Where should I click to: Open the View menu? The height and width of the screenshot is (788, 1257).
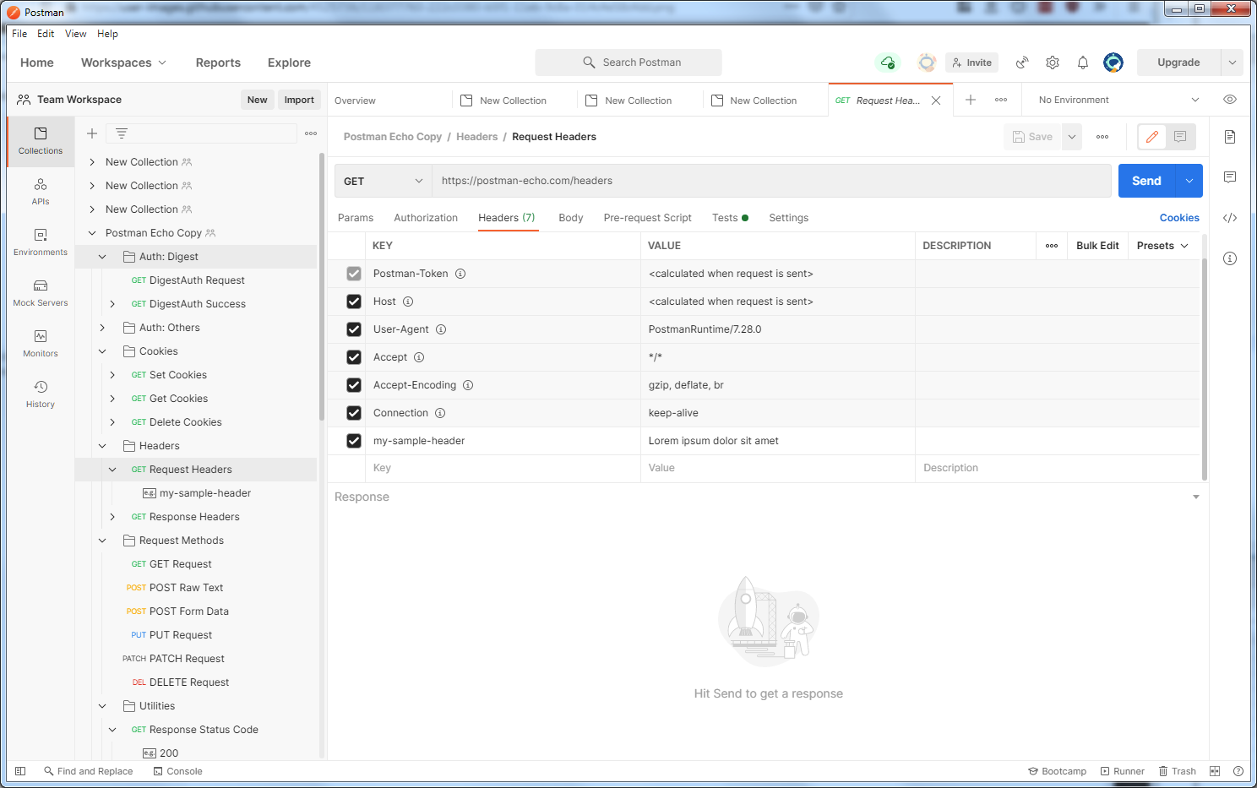(75, 34)
